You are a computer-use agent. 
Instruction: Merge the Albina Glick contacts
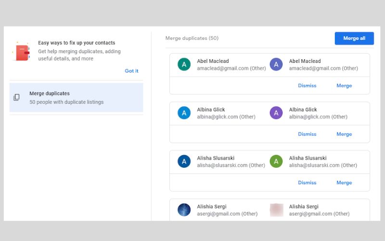(x=344, y=134)
